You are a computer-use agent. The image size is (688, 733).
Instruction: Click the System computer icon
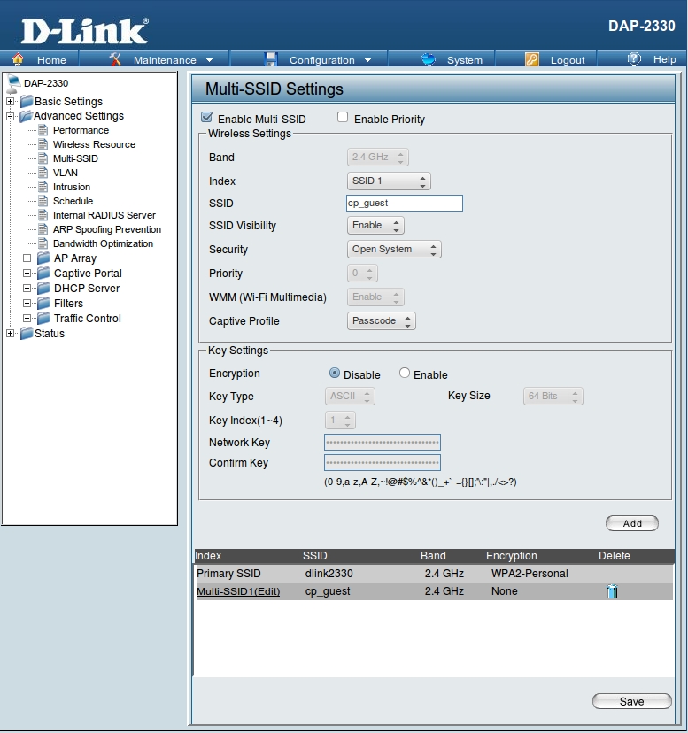(429, 59)
